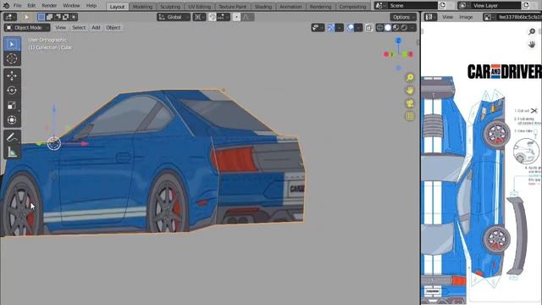Viewport: 542px width, 305px height.
Task: Toggle snapping magnet button
Action: pyautogui.click(x=213, y=17)
